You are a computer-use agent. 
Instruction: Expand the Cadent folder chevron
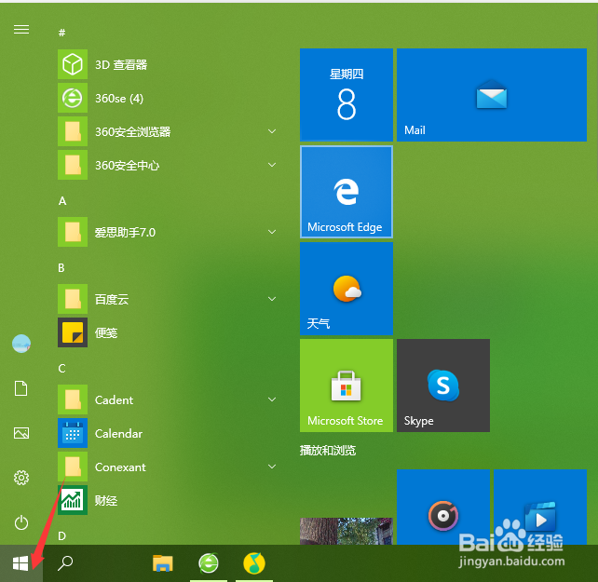(x=272, y=399)
